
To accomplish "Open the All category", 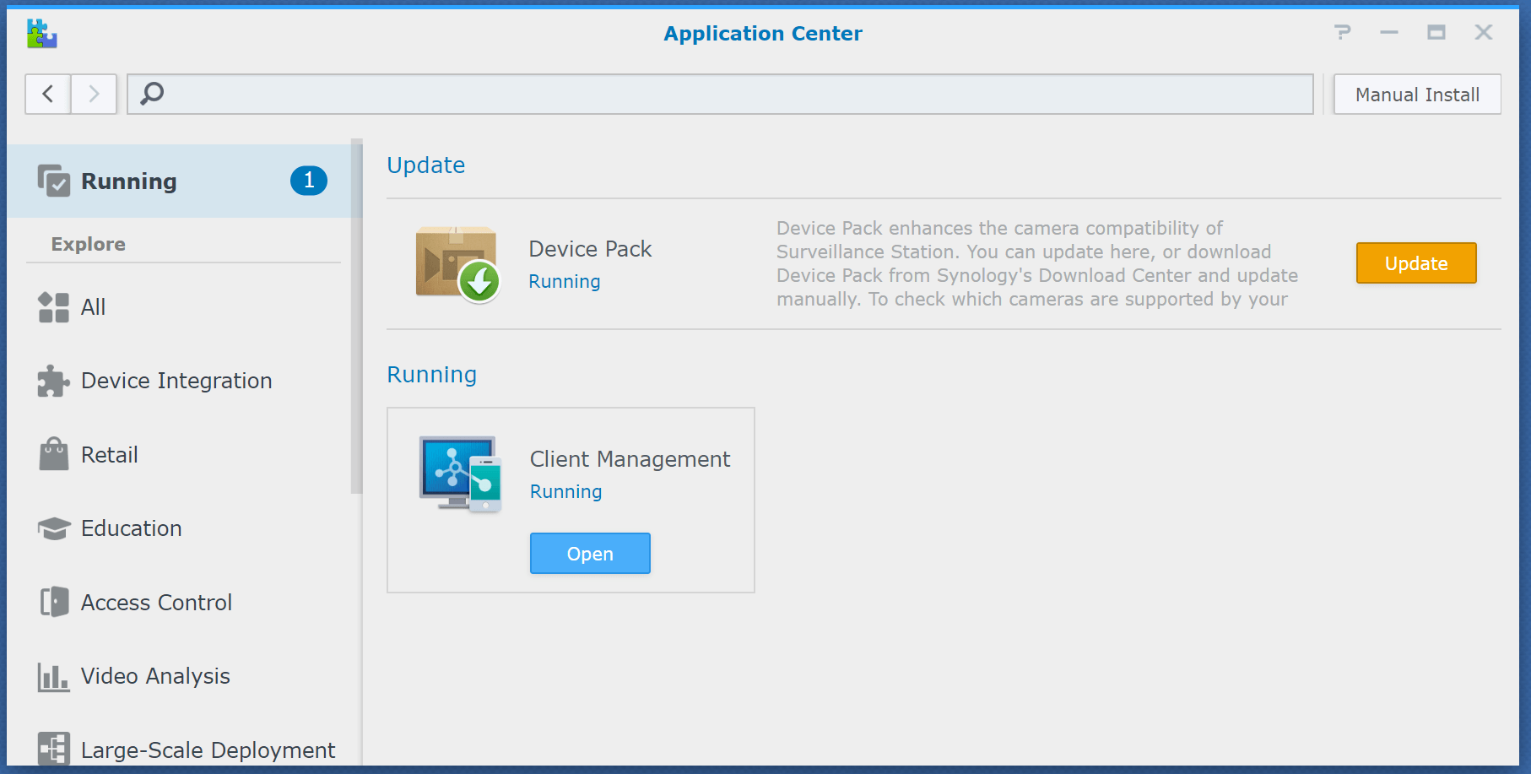I will click(x=93, y=307).
